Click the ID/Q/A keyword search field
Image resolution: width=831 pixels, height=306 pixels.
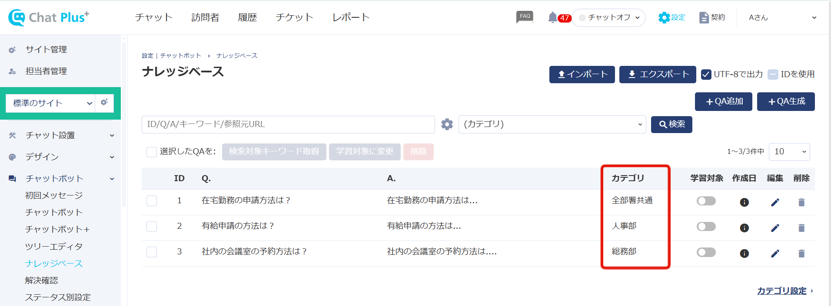tap(288, 124)
